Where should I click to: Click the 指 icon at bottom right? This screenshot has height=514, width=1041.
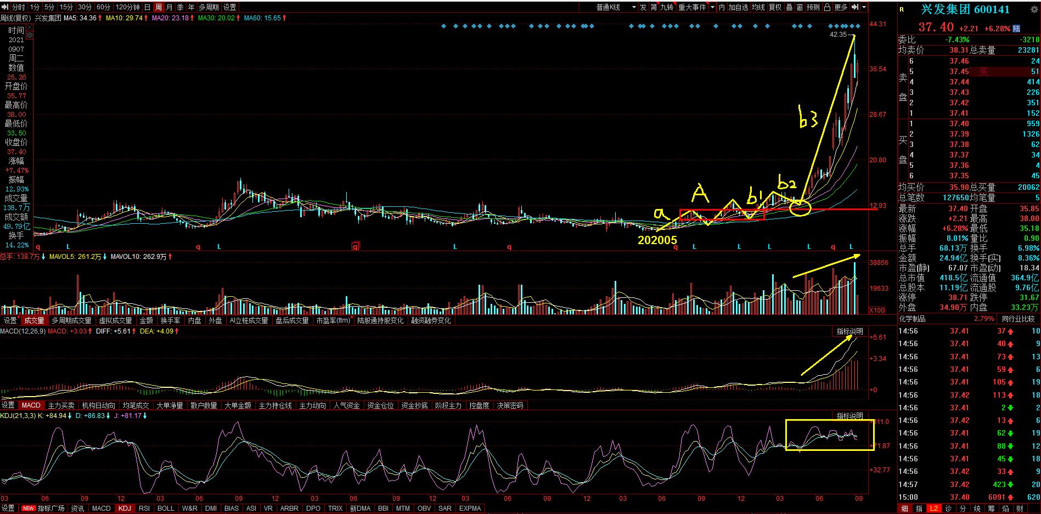[x=919, y=509]
